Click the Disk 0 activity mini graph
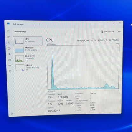Viewport: 132px width, 132px height. (x=19, y=58)
